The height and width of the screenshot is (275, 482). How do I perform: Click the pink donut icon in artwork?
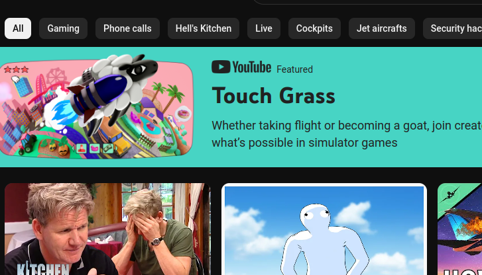(x=183, y=114)
